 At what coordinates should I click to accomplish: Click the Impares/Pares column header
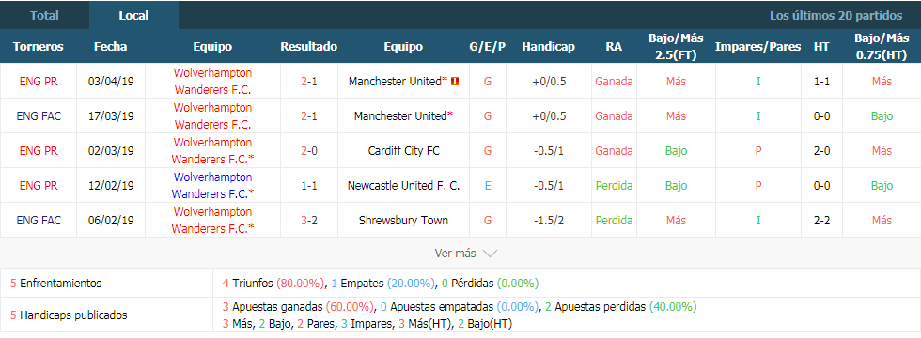click(757, 47)
